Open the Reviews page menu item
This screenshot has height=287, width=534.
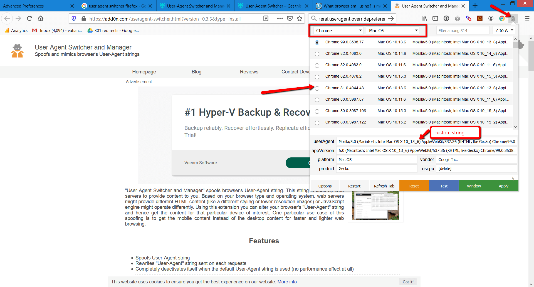point(249,72)
